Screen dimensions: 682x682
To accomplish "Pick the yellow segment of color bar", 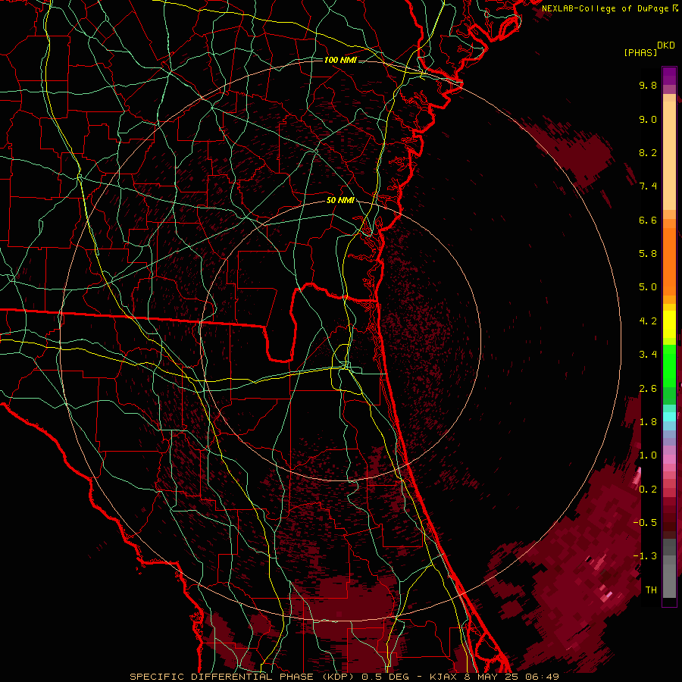I will pos(669,324).
